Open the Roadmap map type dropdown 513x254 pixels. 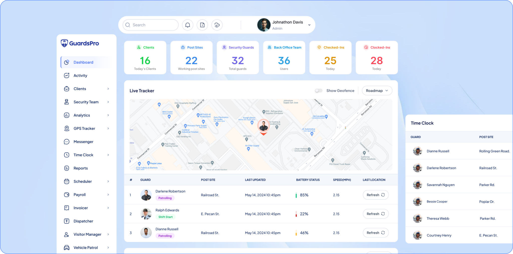click(x=377, y=91)
